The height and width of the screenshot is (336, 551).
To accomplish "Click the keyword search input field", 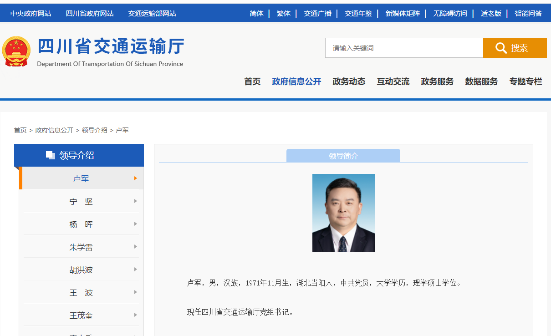I will [x=404, y=48].
